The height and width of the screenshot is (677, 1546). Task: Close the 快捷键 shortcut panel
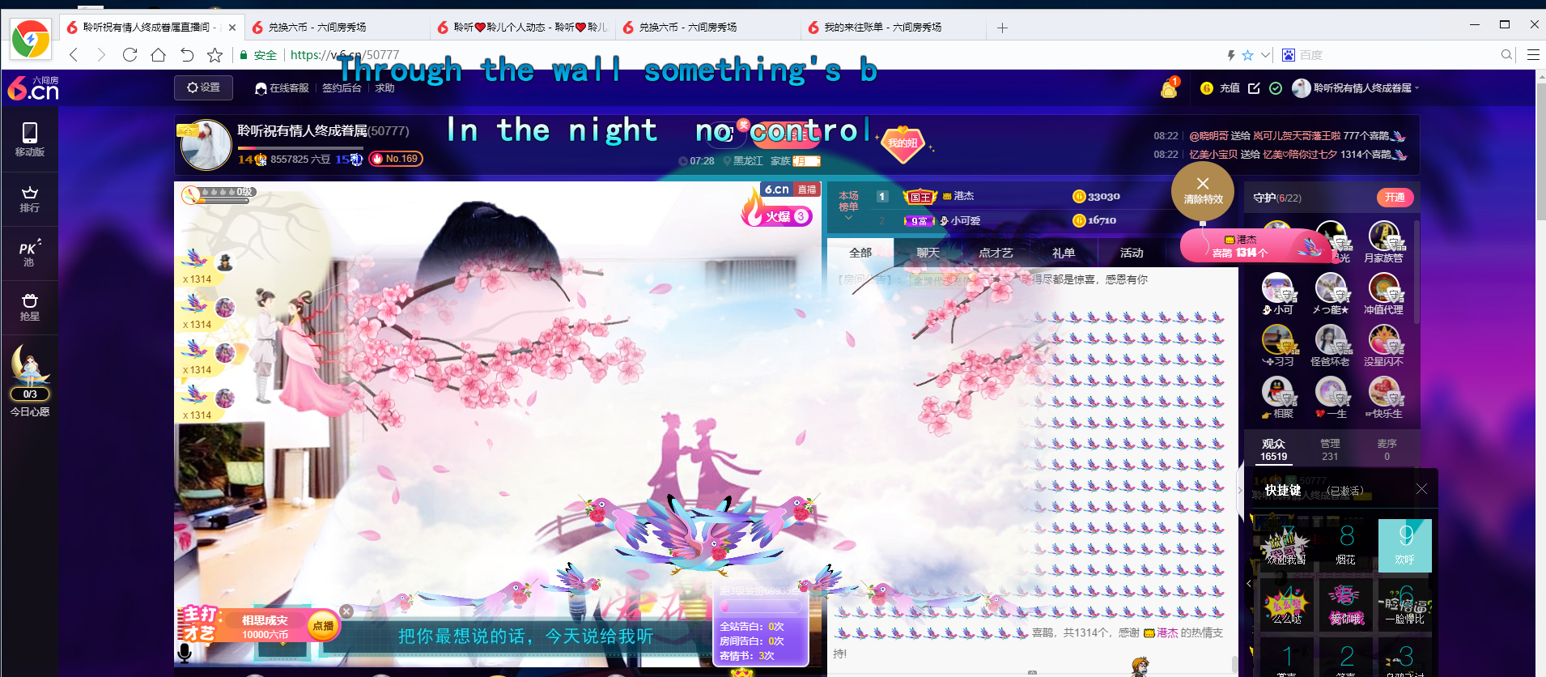[1421, 489]
